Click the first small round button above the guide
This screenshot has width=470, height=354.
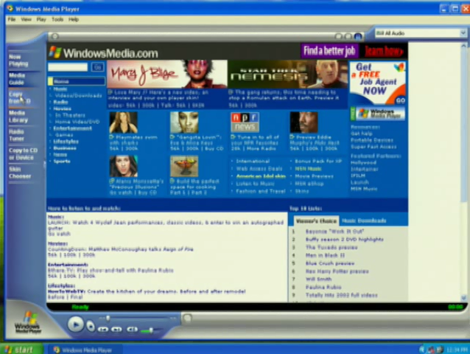point(338,36)
